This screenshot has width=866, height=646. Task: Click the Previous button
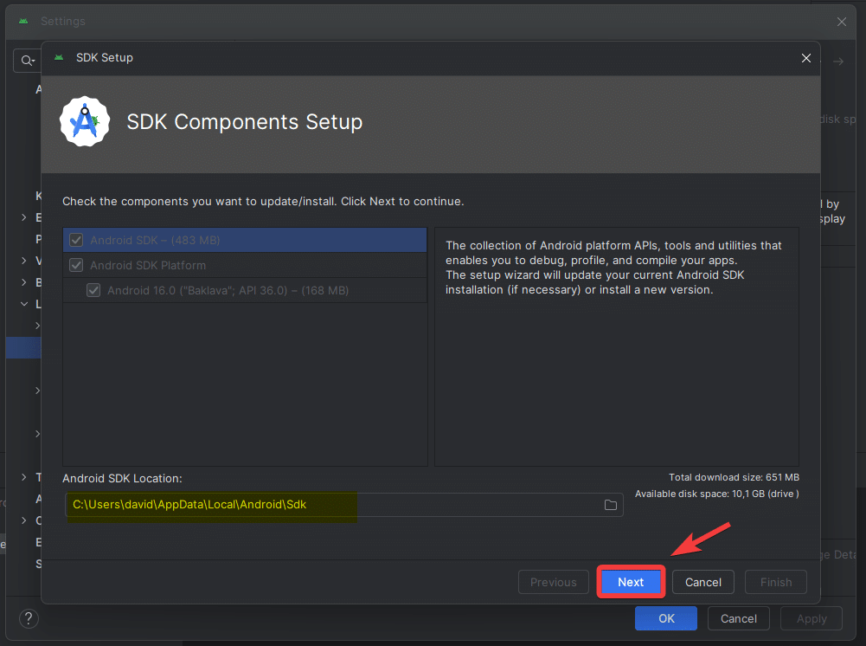click(x=553, y=582)
